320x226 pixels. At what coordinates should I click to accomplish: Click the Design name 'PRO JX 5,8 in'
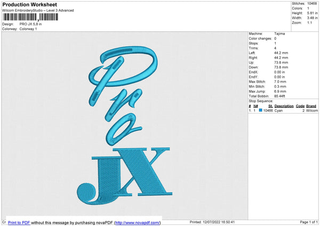[30, 24]
